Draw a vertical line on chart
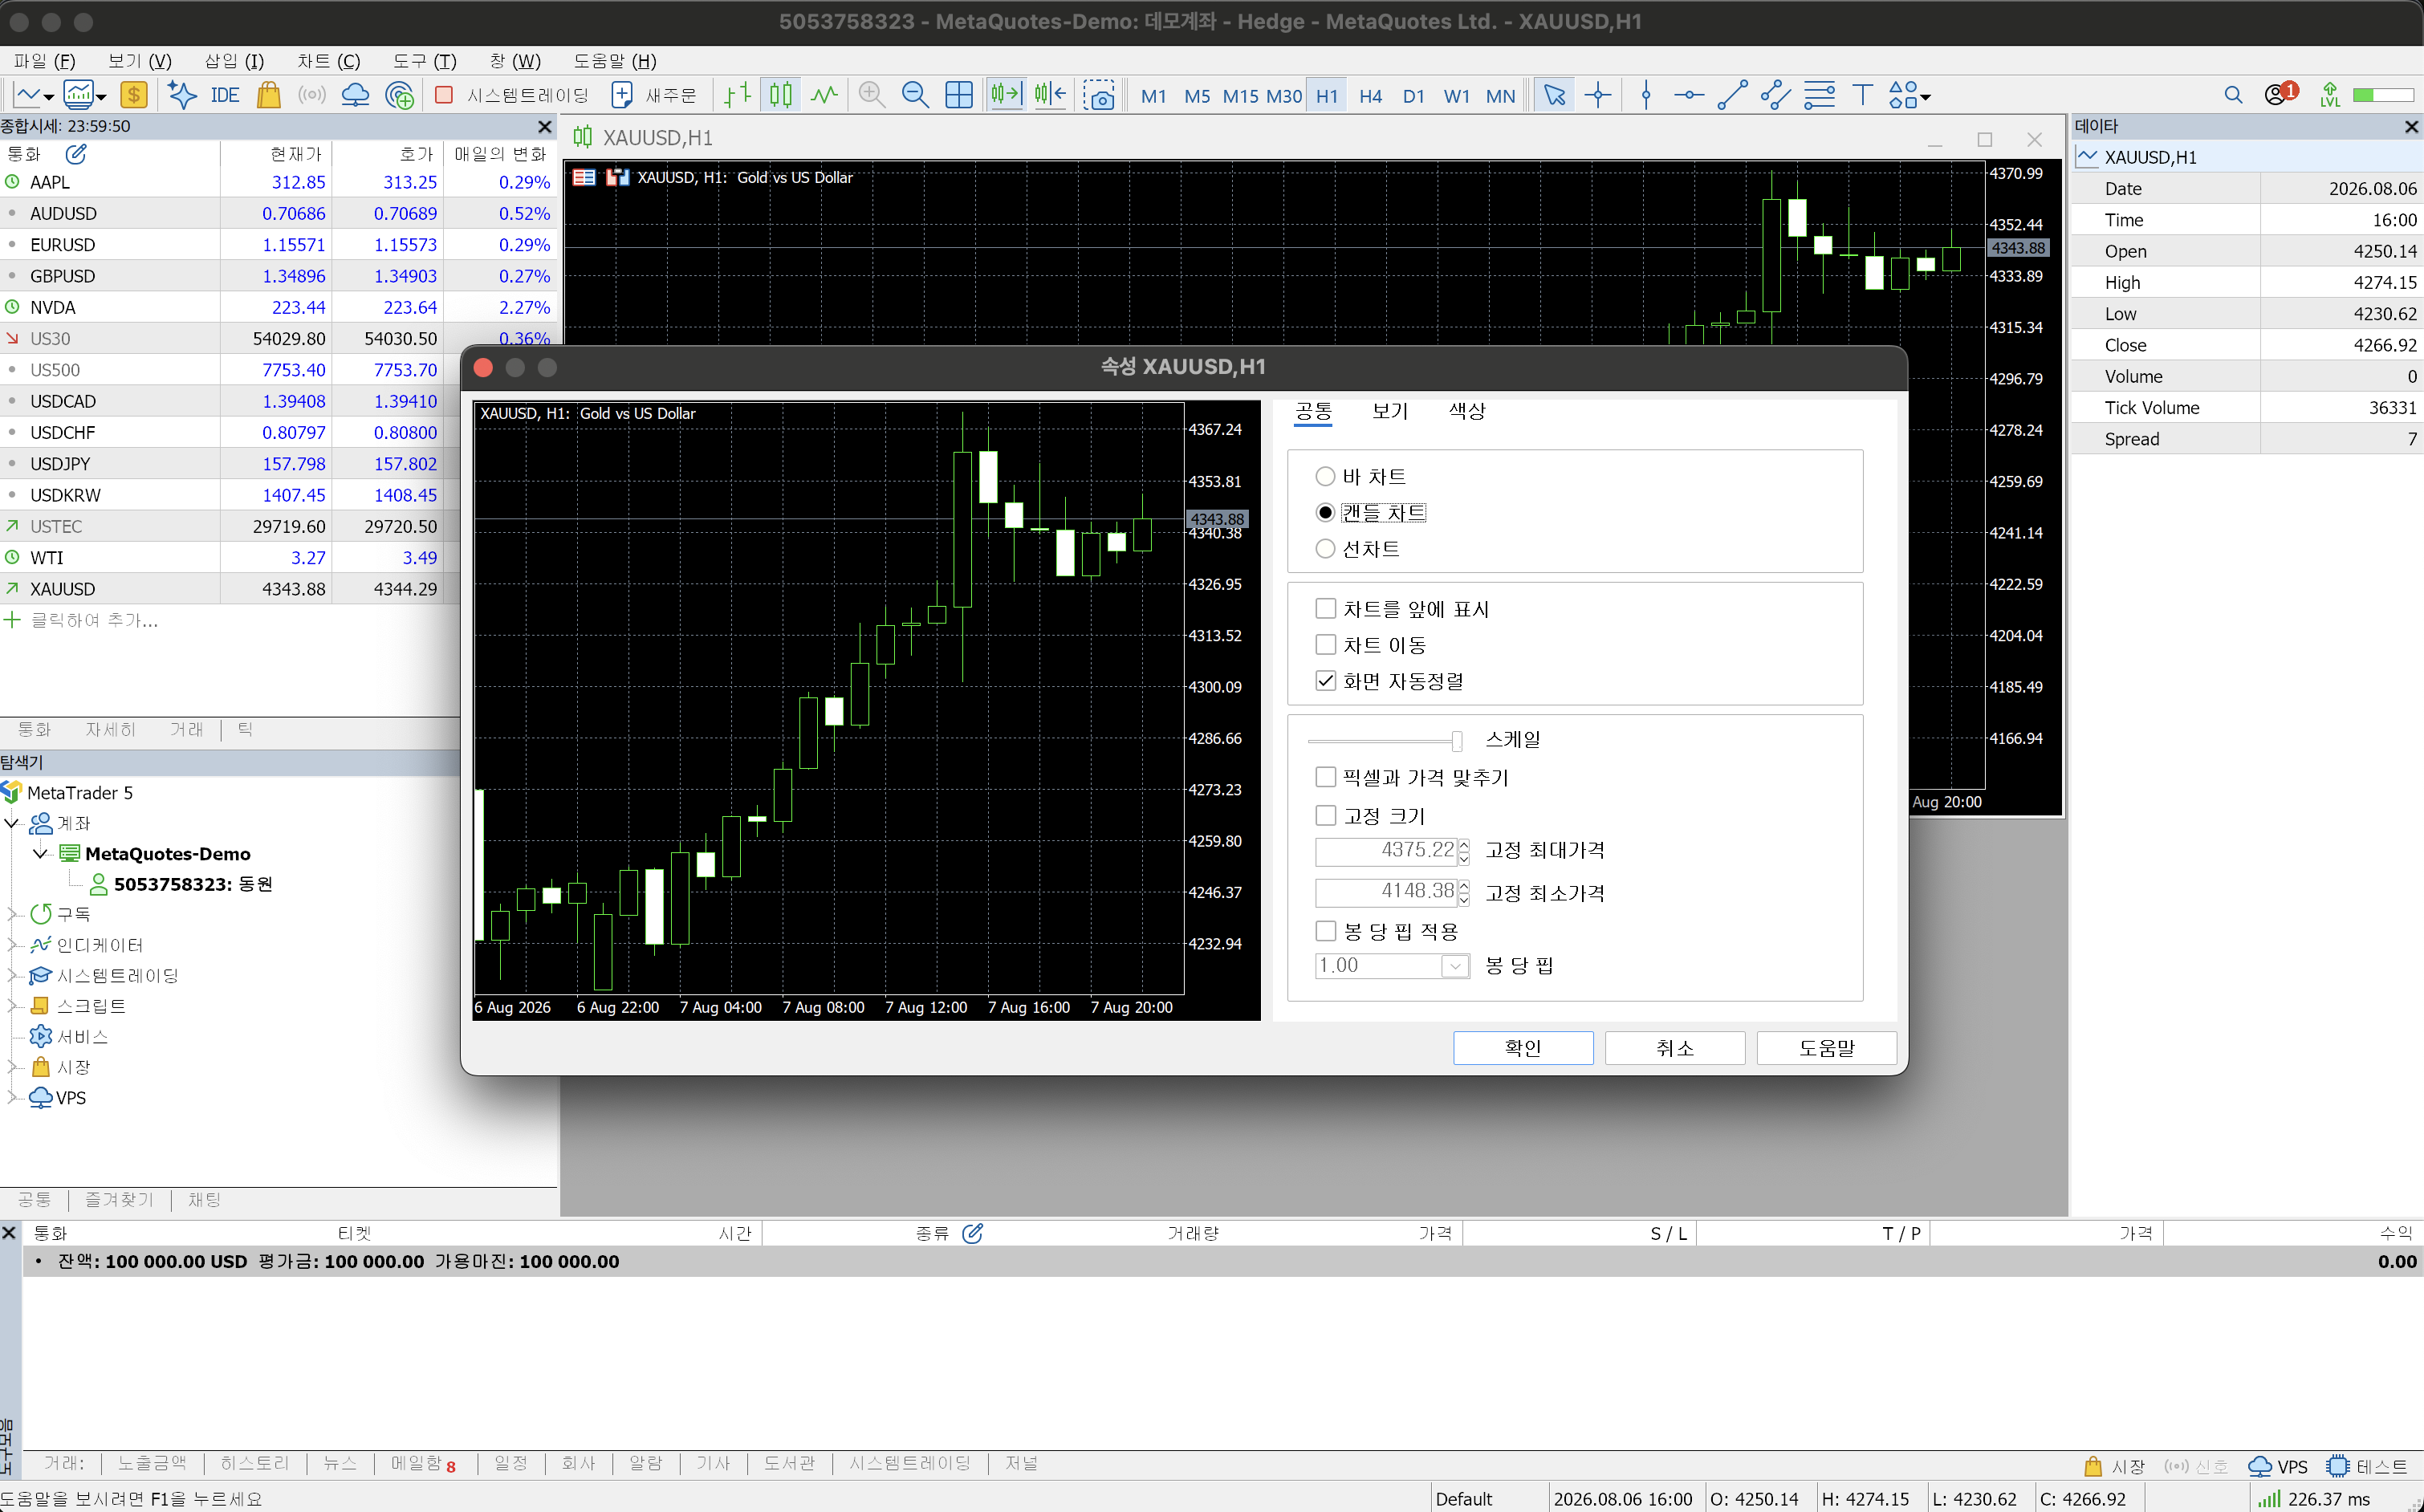Screen dimensions: 2424x1512 pos(1646,95)
